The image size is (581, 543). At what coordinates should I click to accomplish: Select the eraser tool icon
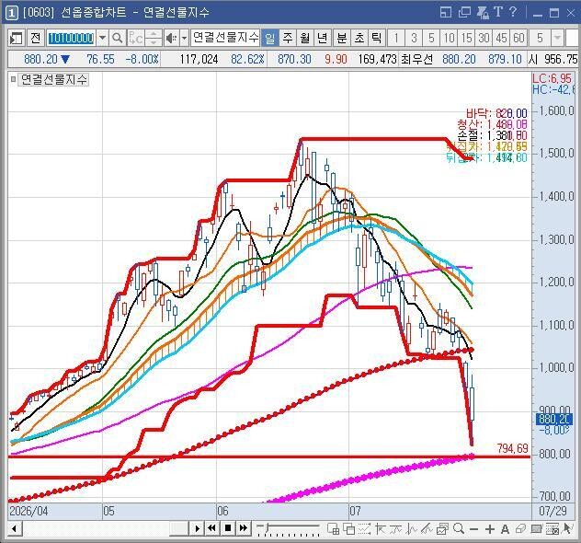point(520,529)
